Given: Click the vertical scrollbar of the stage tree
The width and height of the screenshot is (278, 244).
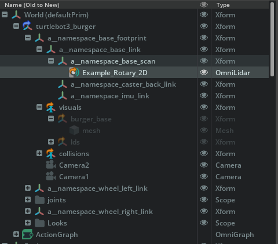Looking at the screenshot, I should click(272, 39).
